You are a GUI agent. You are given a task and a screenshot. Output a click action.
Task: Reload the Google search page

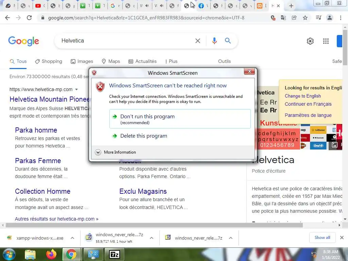pos(29,18)
